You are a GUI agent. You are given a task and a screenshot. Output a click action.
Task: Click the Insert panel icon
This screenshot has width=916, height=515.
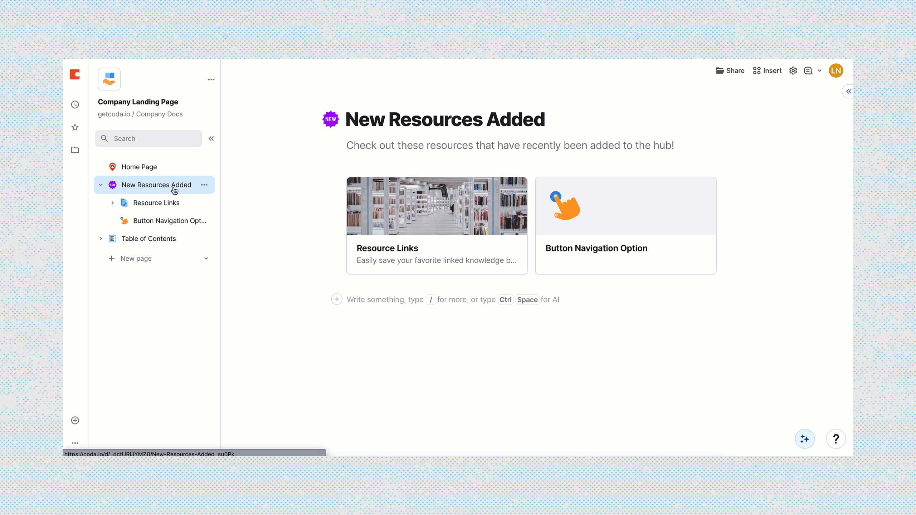[x=768, y=70]
